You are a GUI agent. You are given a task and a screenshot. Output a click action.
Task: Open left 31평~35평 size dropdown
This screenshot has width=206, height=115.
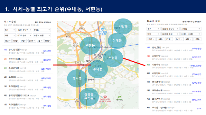[x=42, y=35]
